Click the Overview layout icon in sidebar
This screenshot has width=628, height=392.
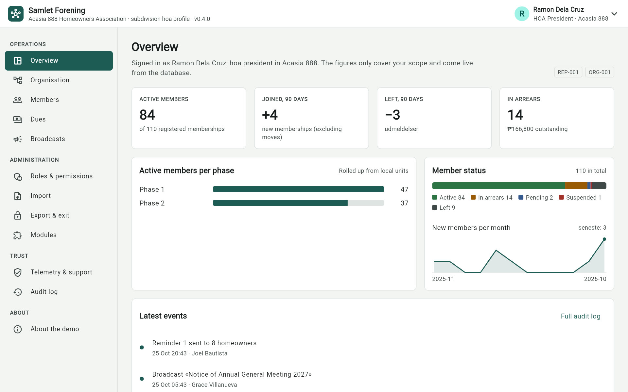(18, 61)
